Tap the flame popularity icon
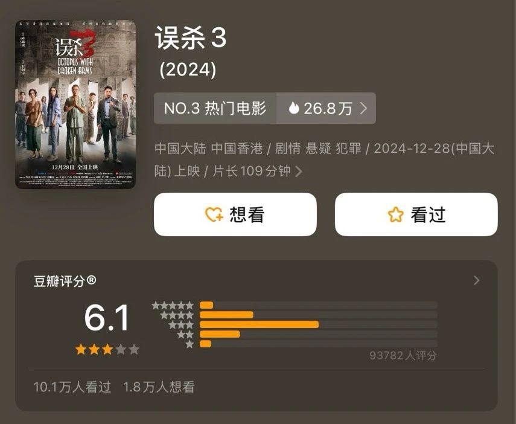Screen dimensions: 516x424 pos(293,108)
